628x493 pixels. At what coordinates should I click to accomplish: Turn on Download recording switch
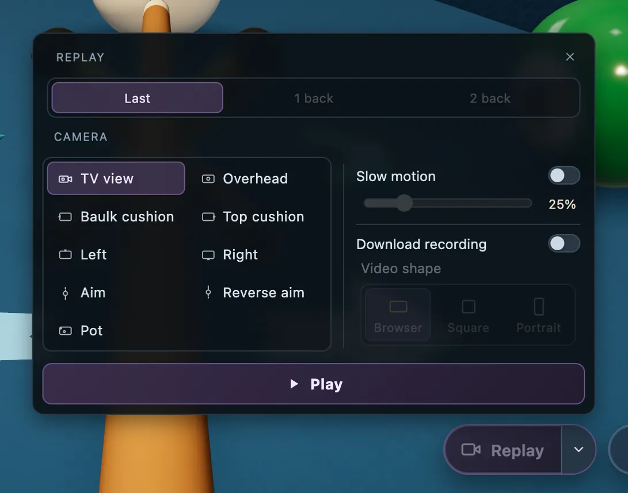pyautogui.click(x=564, y=244)
